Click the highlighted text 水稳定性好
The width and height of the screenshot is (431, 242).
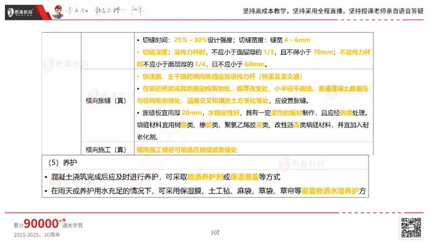(224, 113)
